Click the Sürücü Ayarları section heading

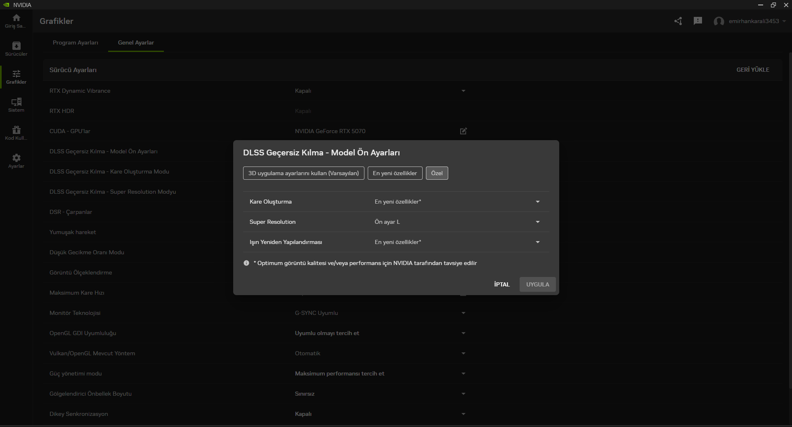click(x=73, y=70)
